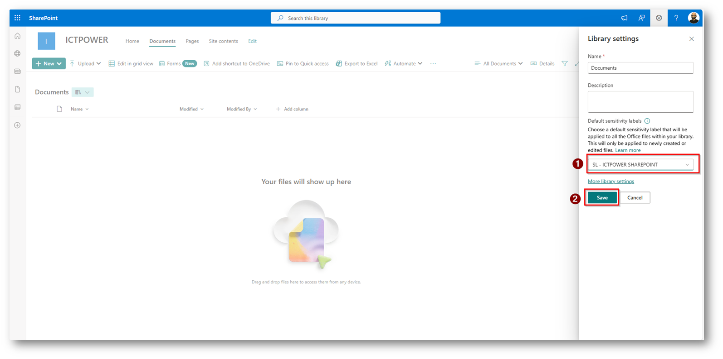
Task: Click Pin to Quick access
Action: click(x=303, y=64)
